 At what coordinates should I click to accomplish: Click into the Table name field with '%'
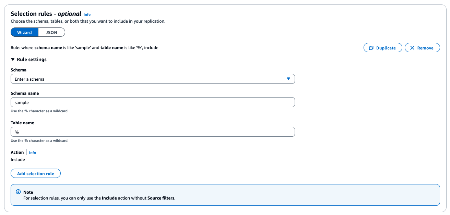coord(153,132)
